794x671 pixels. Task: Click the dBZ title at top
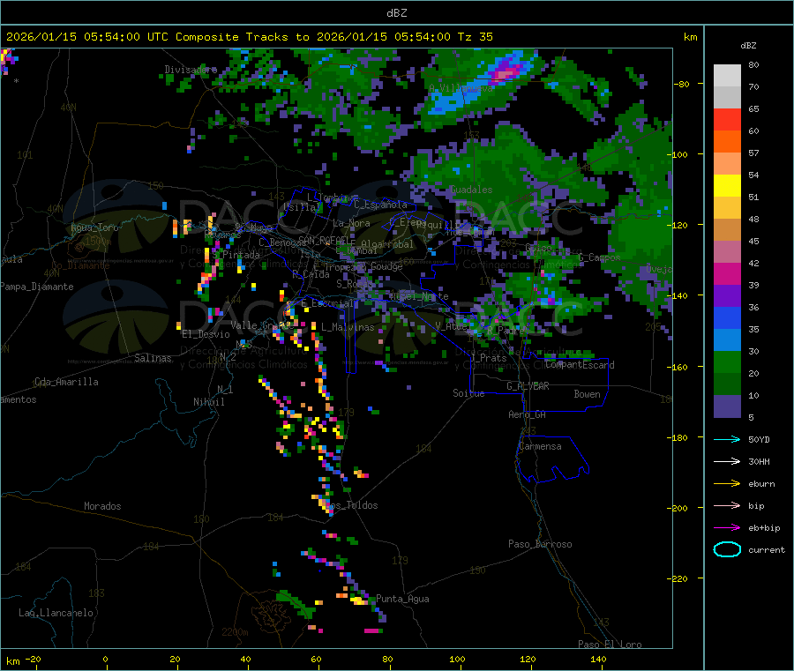396,13
